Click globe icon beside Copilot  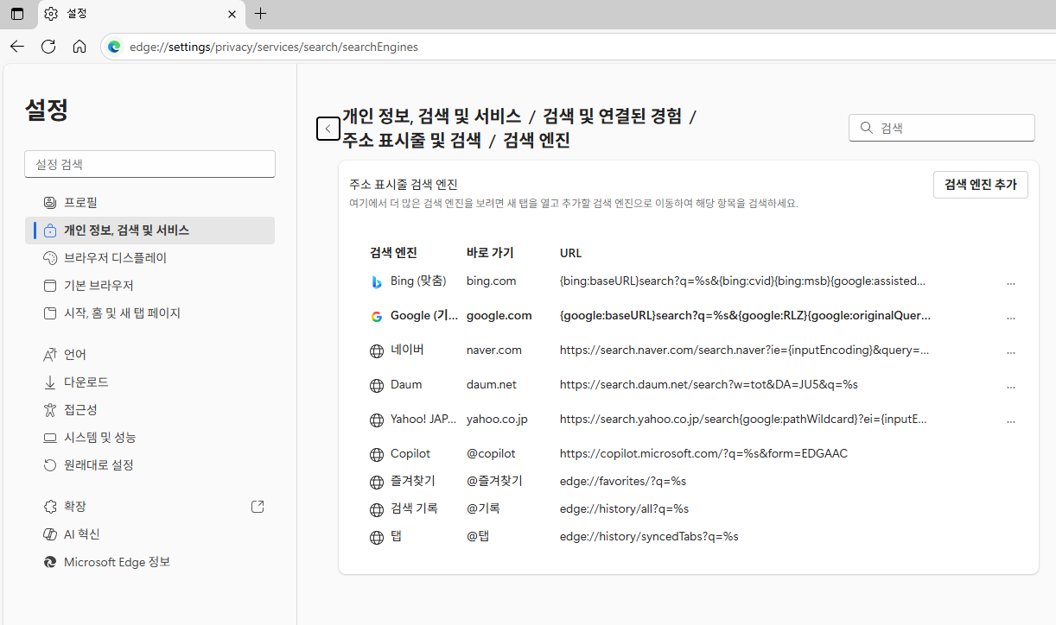(x=376, y=455)
